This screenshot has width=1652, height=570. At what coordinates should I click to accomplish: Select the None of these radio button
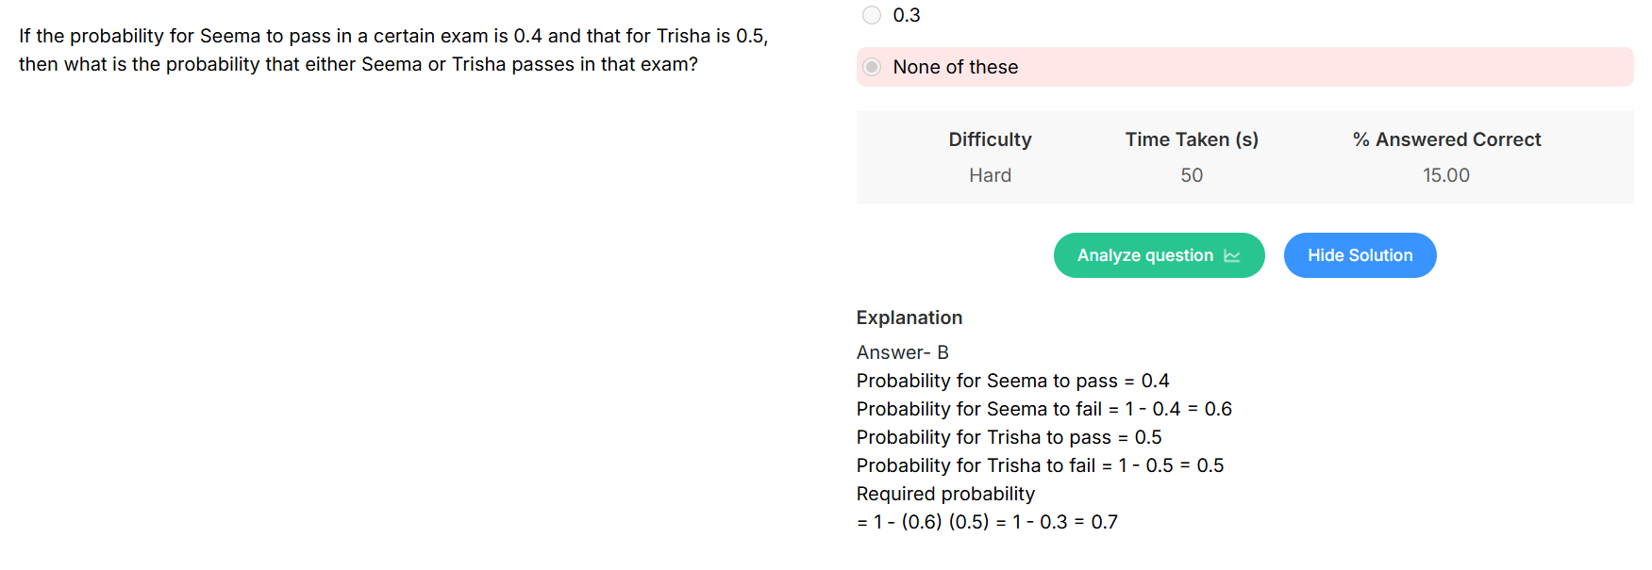872,67
